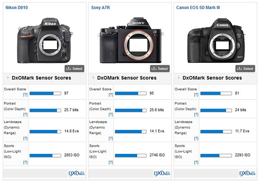Image resolution: width=259 pixels, height=182 pixels.
Task: Open Sports Low-Light ISO help [?] for Nikon D810
Action: [x=25, y=162]
